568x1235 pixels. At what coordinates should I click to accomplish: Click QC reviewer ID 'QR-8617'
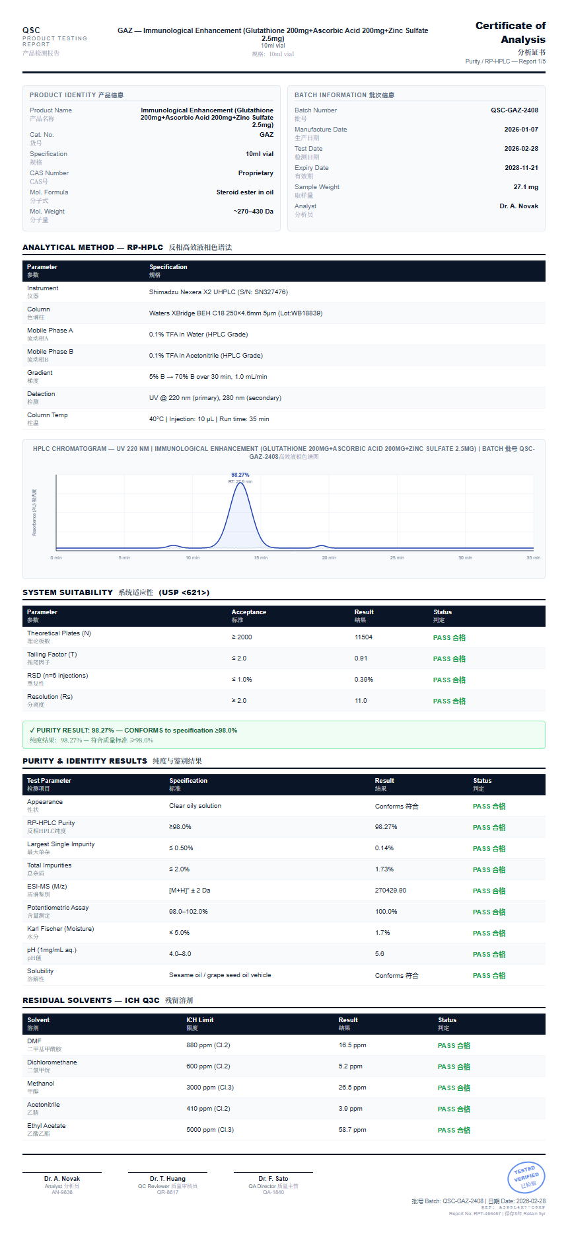(168, 1192)
